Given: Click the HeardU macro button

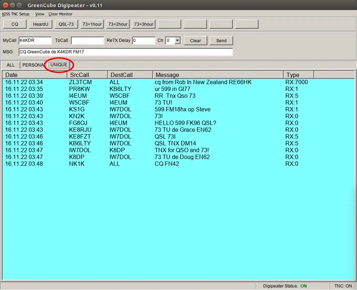Looking at the screenshot, I should coord(40,24).
